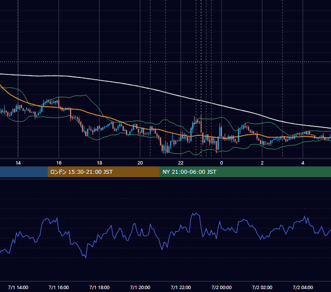Click the hour label 16 on chart axis
Screen dimensions: 331x292
coord(59,163)
